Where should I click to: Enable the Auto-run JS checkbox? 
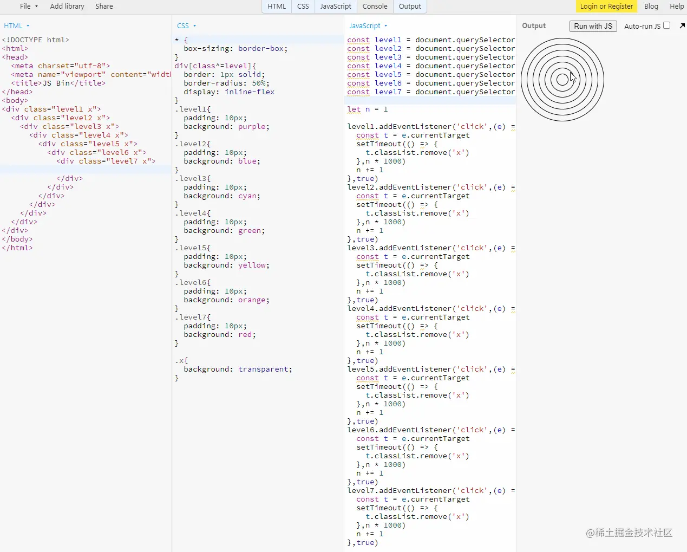666,25
